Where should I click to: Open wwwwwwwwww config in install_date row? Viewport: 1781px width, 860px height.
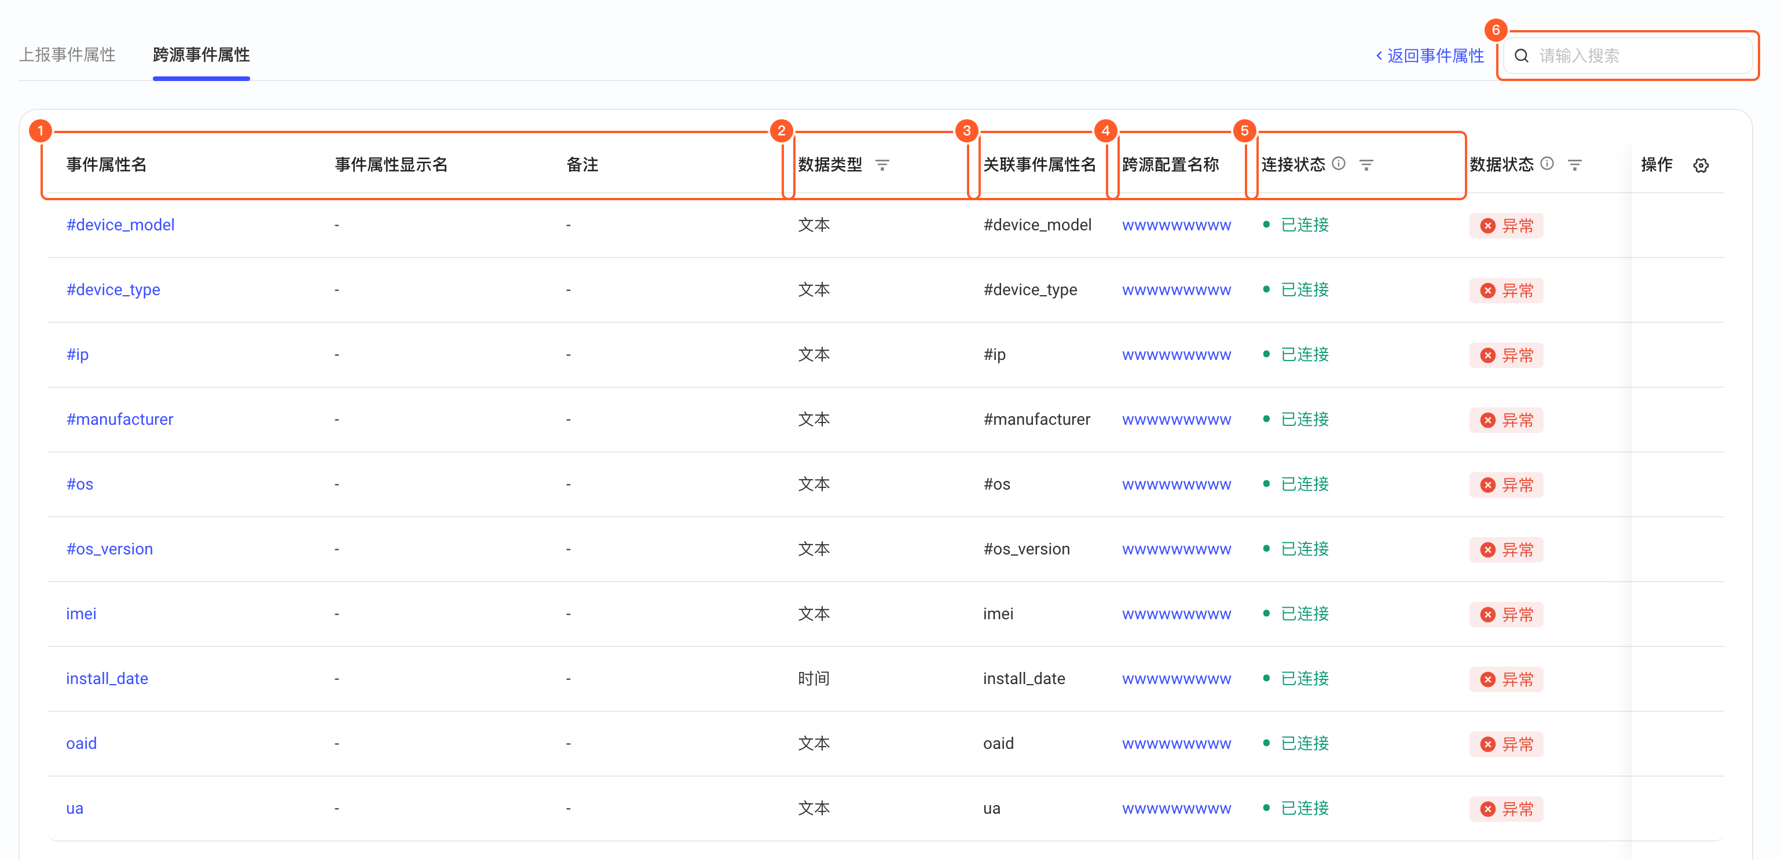pos(1176,679)
